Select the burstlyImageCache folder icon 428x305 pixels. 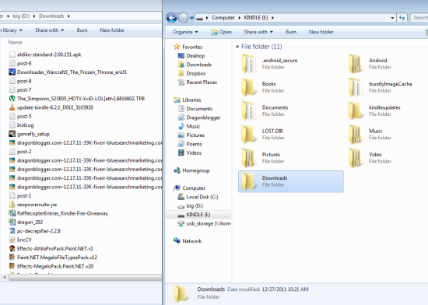click(x=356, y=87)
